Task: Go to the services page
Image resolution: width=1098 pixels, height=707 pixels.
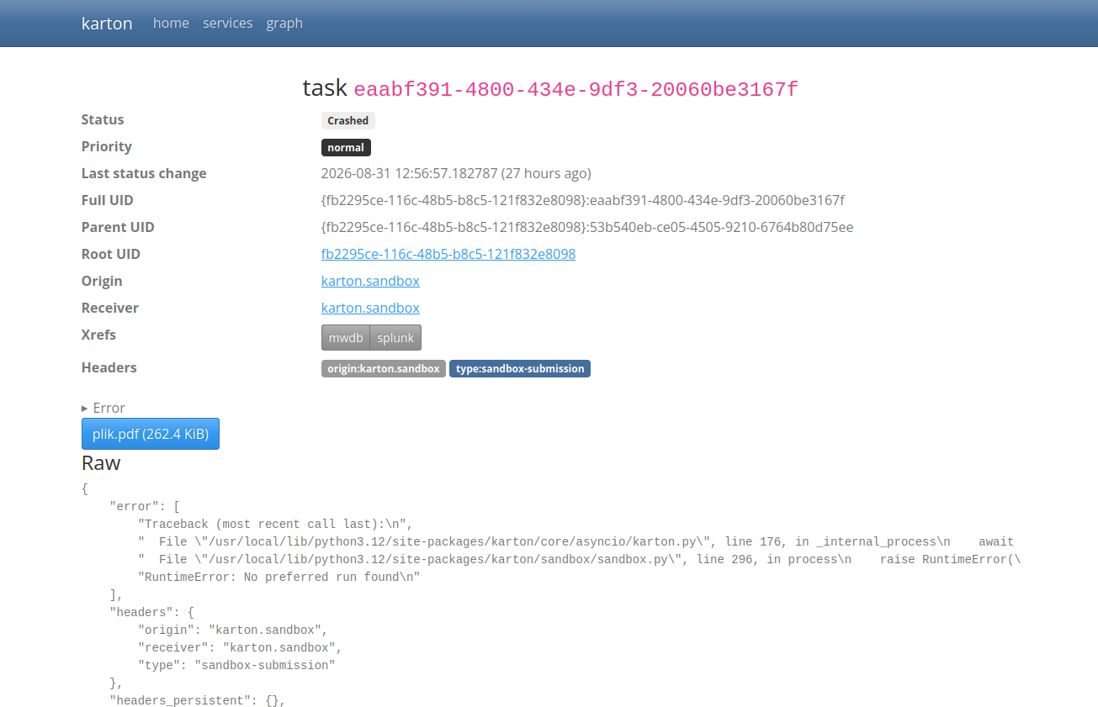Action: [x=227, y=23]
